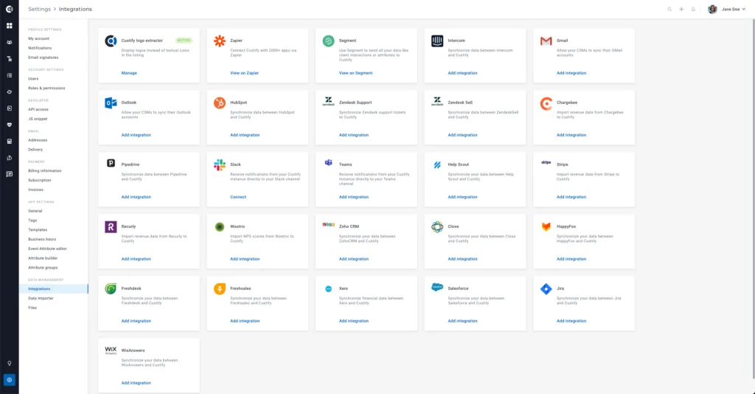Click the Zapier logo icon
This screenshot has height=394, width=755.
(x=220, y=41)
